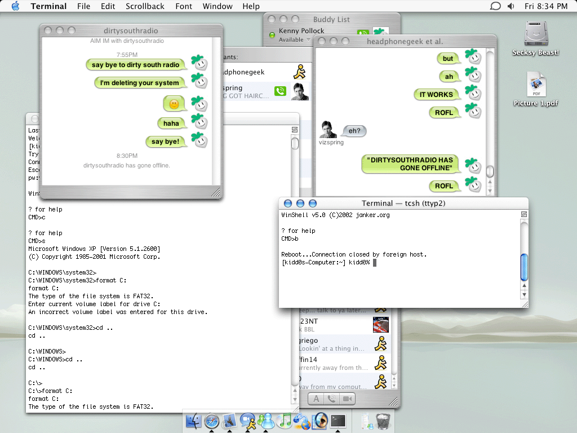Open the Terminal application menu
The height and width of the screenshot is (433, 577).
coord(48,6)
